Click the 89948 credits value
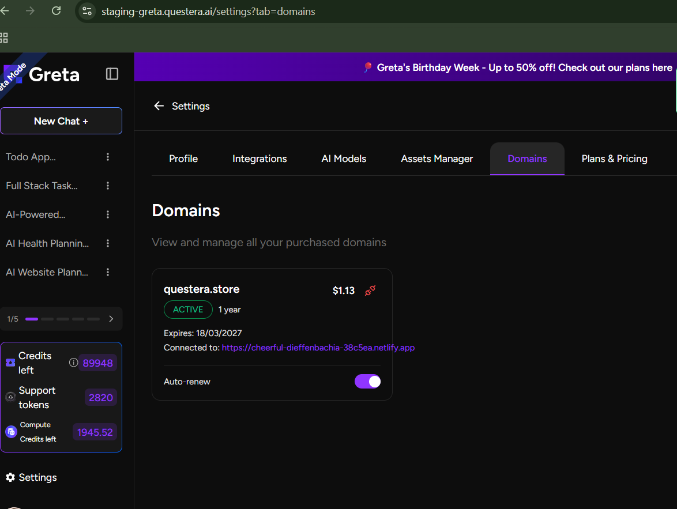 coord(97,363)
